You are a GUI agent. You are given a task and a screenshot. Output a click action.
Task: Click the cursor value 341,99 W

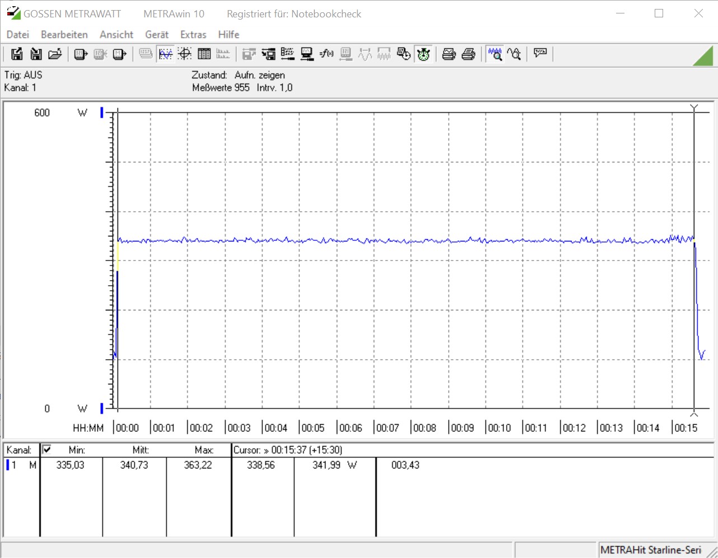[334, 465]
